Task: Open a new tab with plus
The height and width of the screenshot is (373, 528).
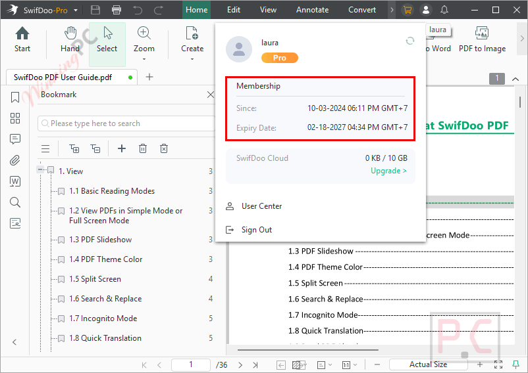Action: point(149,77)
